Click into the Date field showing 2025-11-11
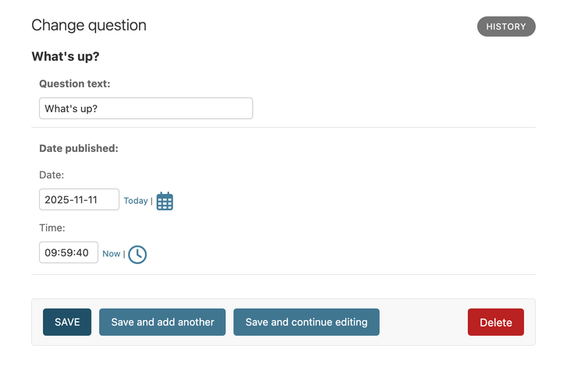 point(79,199)
